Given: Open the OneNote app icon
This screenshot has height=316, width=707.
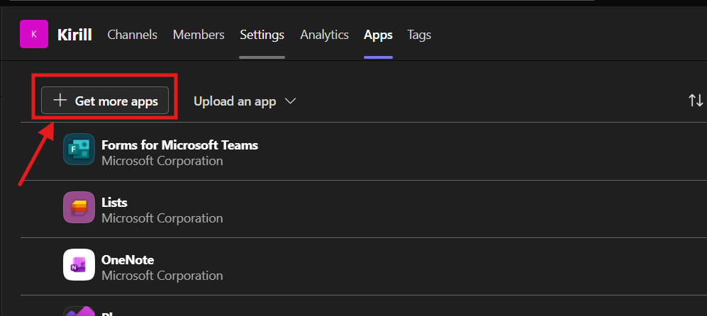Looking at the screenshot, I should (79, 264).
